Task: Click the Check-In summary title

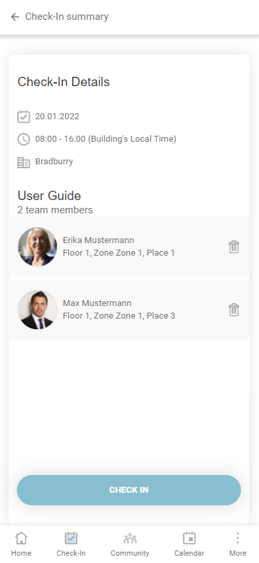Action: point(67,17)
